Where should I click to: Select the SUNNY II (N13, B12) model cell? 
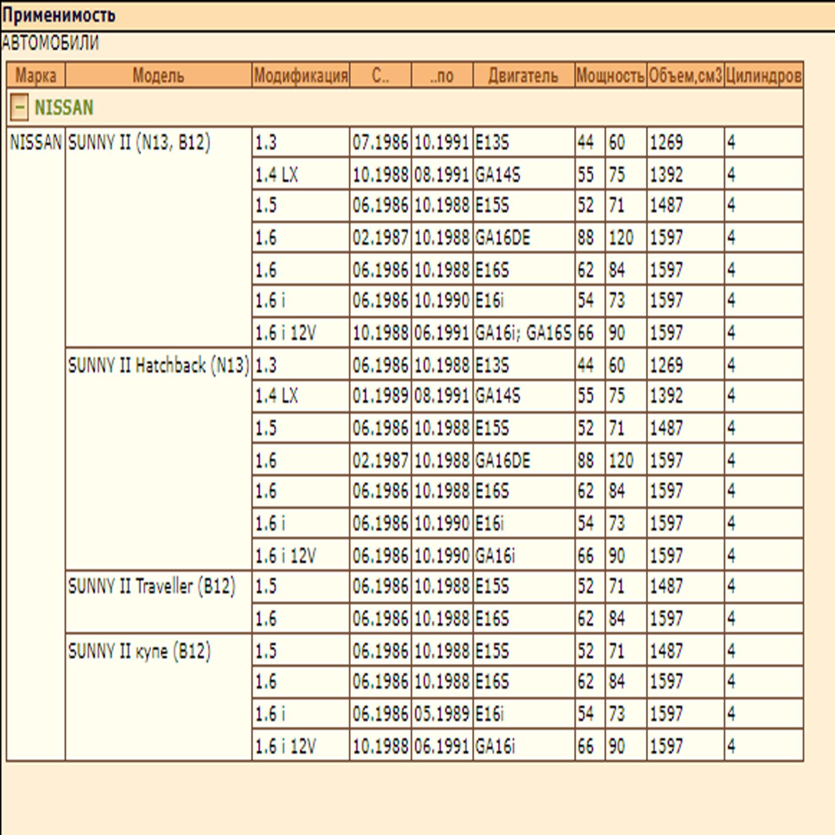point(139,142)
